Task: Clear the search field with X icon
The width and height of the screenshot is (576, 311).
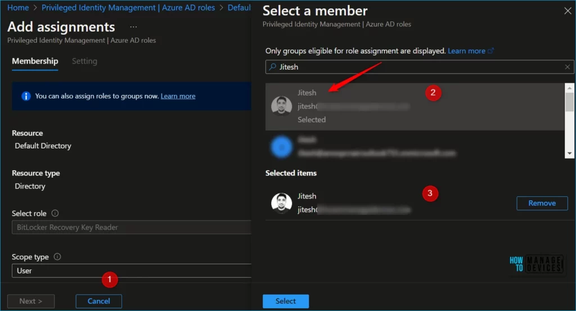Action: [x=567, y=67]
